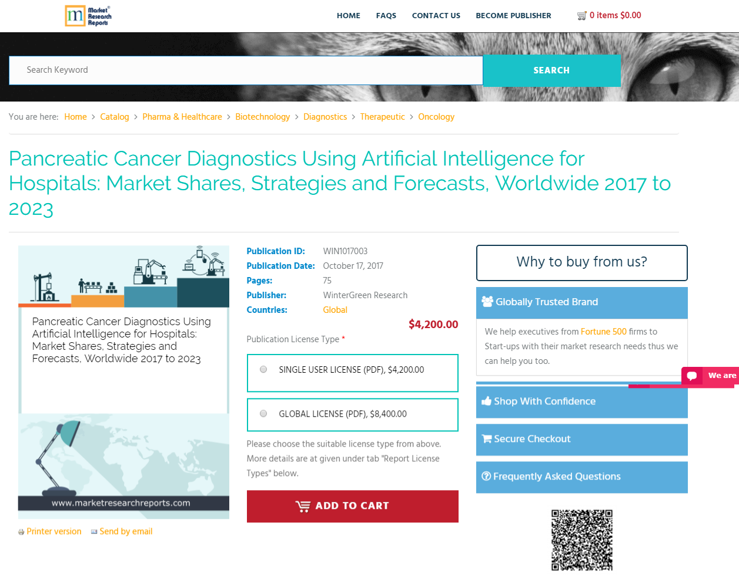The width and height of the screenshot is (739, 577).
Task: Open Therapeutic breadcrumb
Action: 383,117
